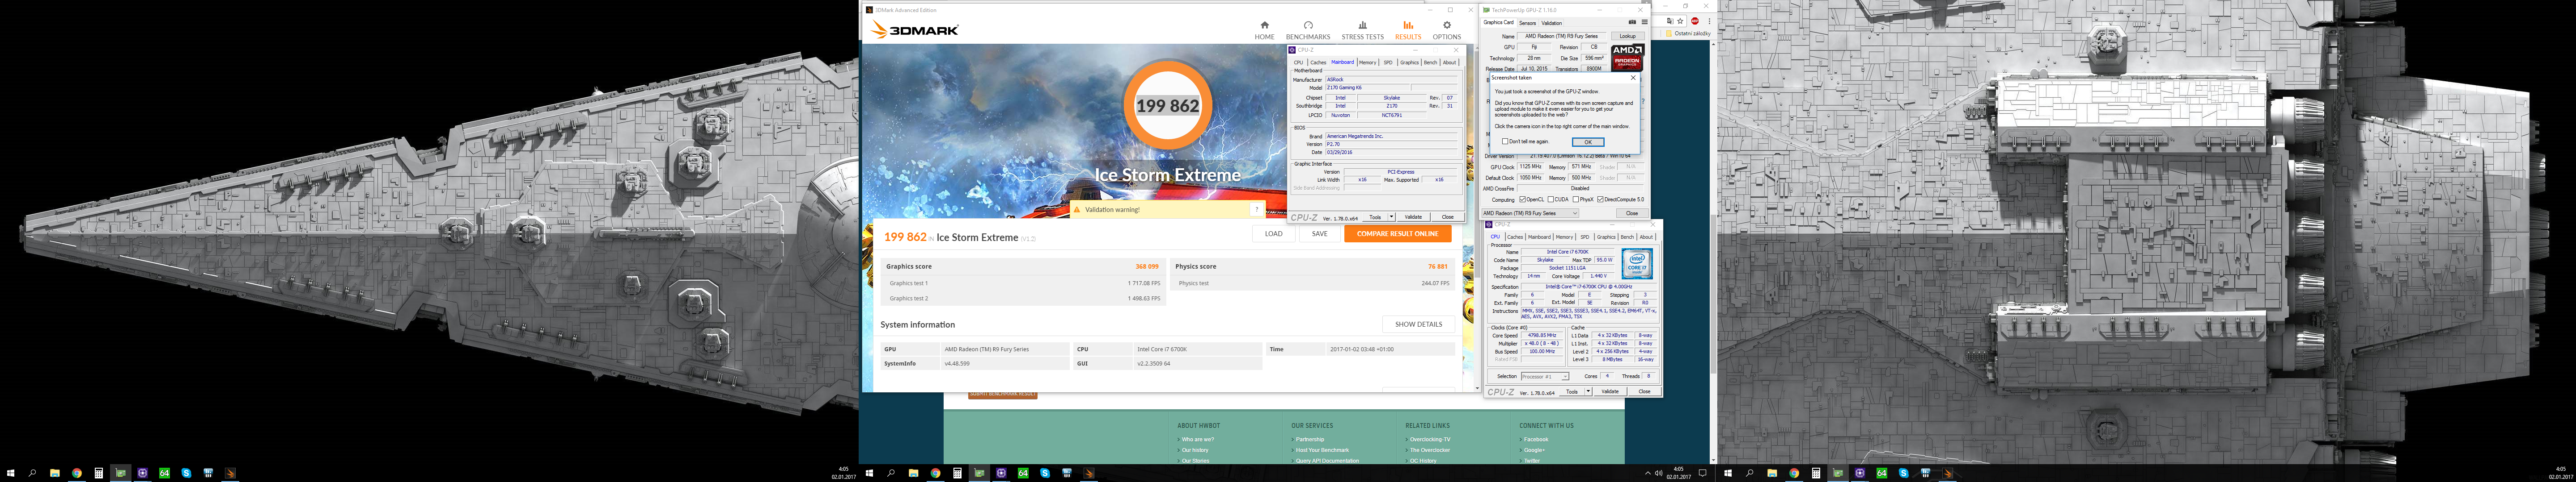Viewport: 2576px width, 482px height.
Task: Click the Adblock Plus extension icon in Chrome
Action: coord(1694,21)
